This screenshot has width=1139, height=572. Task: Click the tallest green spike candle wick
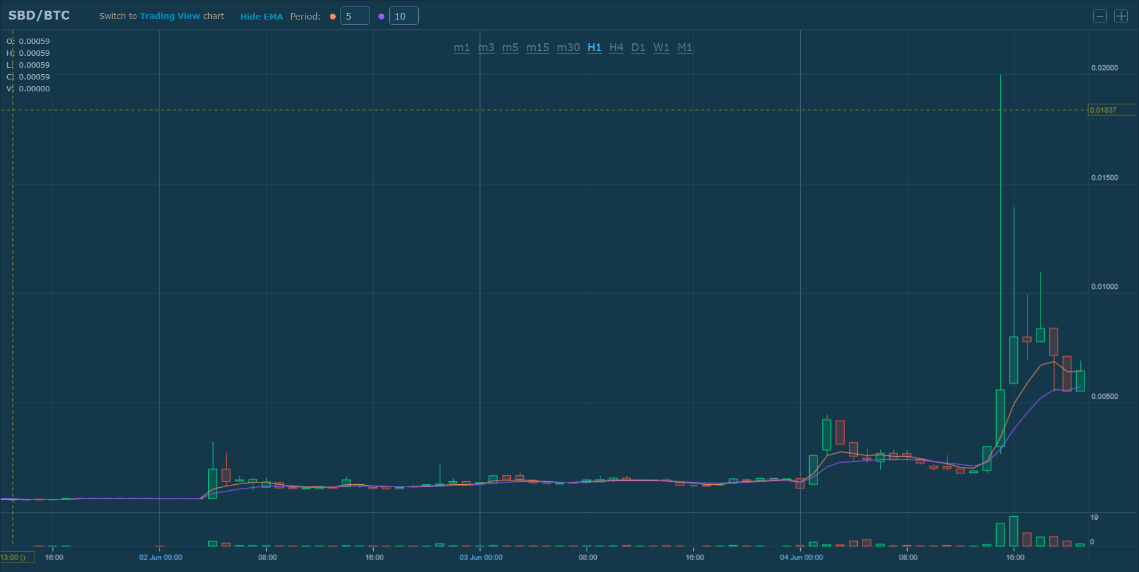1001,231
